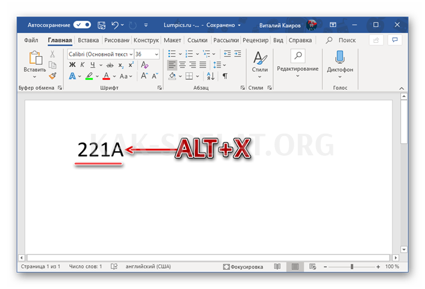Clear all formatting icon
Viewport: 425px width, 289px height.
144,65
